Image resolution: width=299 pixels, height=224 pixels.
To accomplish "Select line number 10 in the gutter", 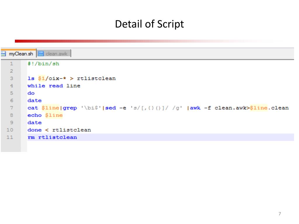I will [x=10, y=130].
